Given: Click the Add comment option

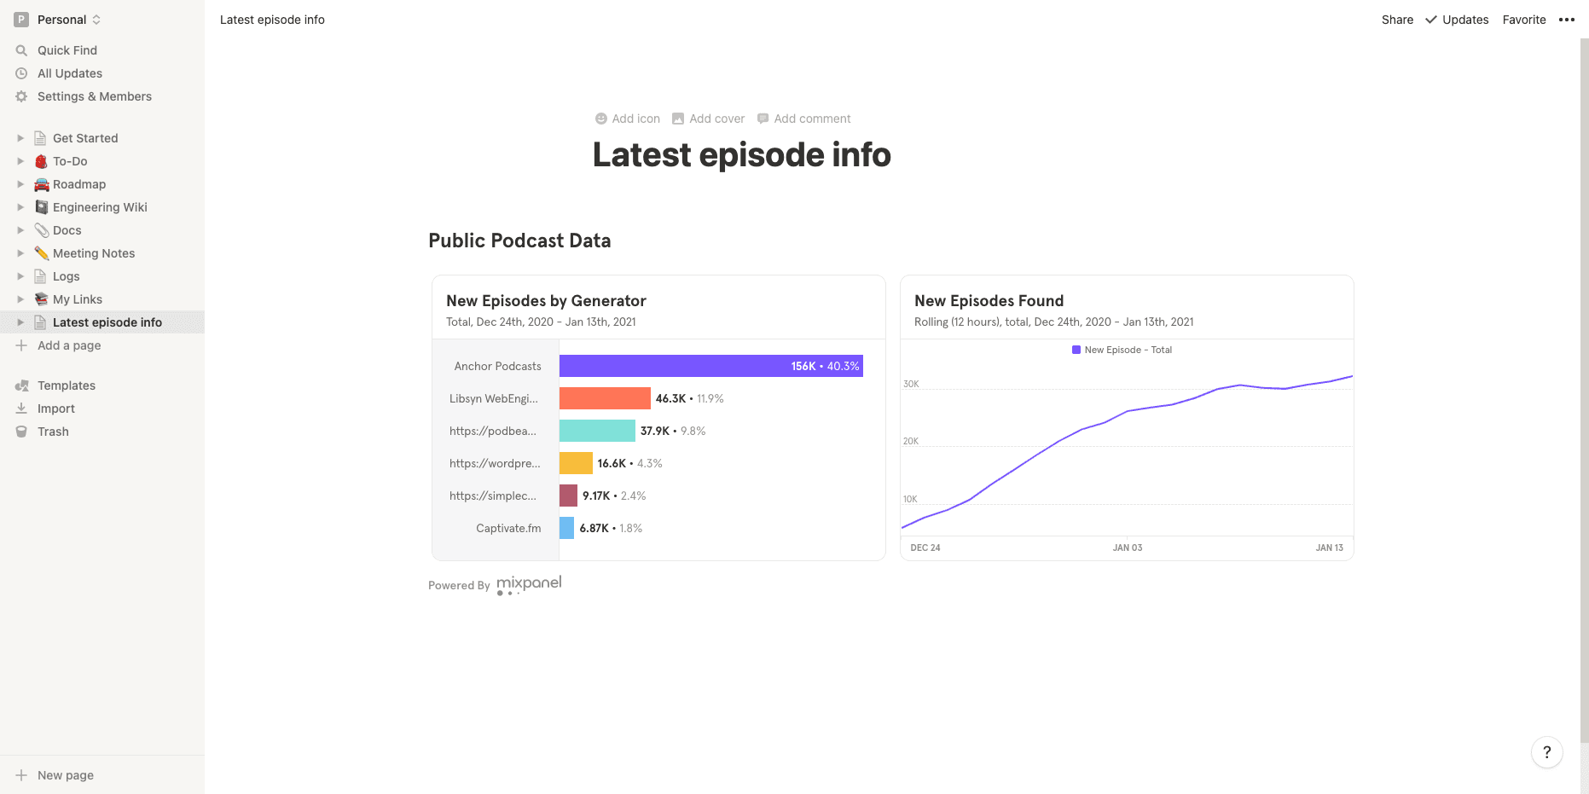Looking at the screenshot, I should coord(803,119).
